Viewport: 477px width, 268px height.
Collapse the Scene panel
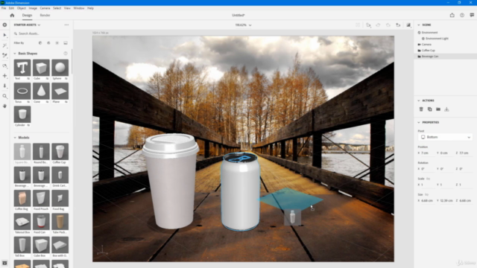point(419,25)
